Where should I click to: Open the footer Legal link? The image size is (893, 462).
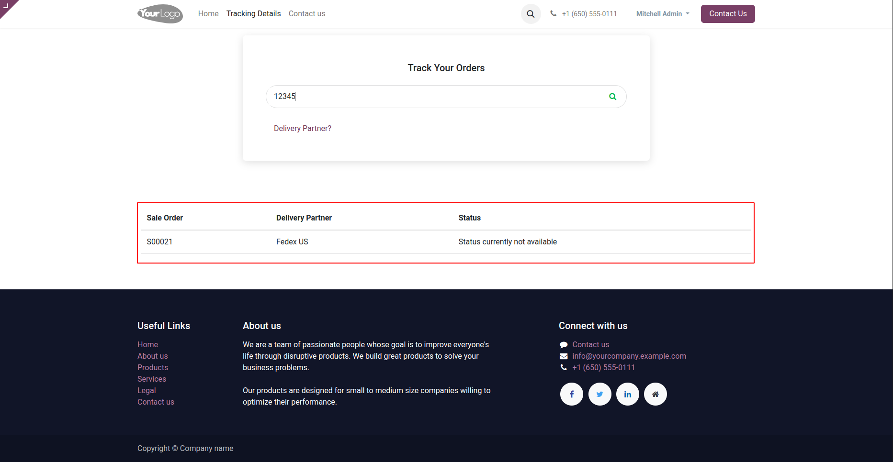(147, 390)
